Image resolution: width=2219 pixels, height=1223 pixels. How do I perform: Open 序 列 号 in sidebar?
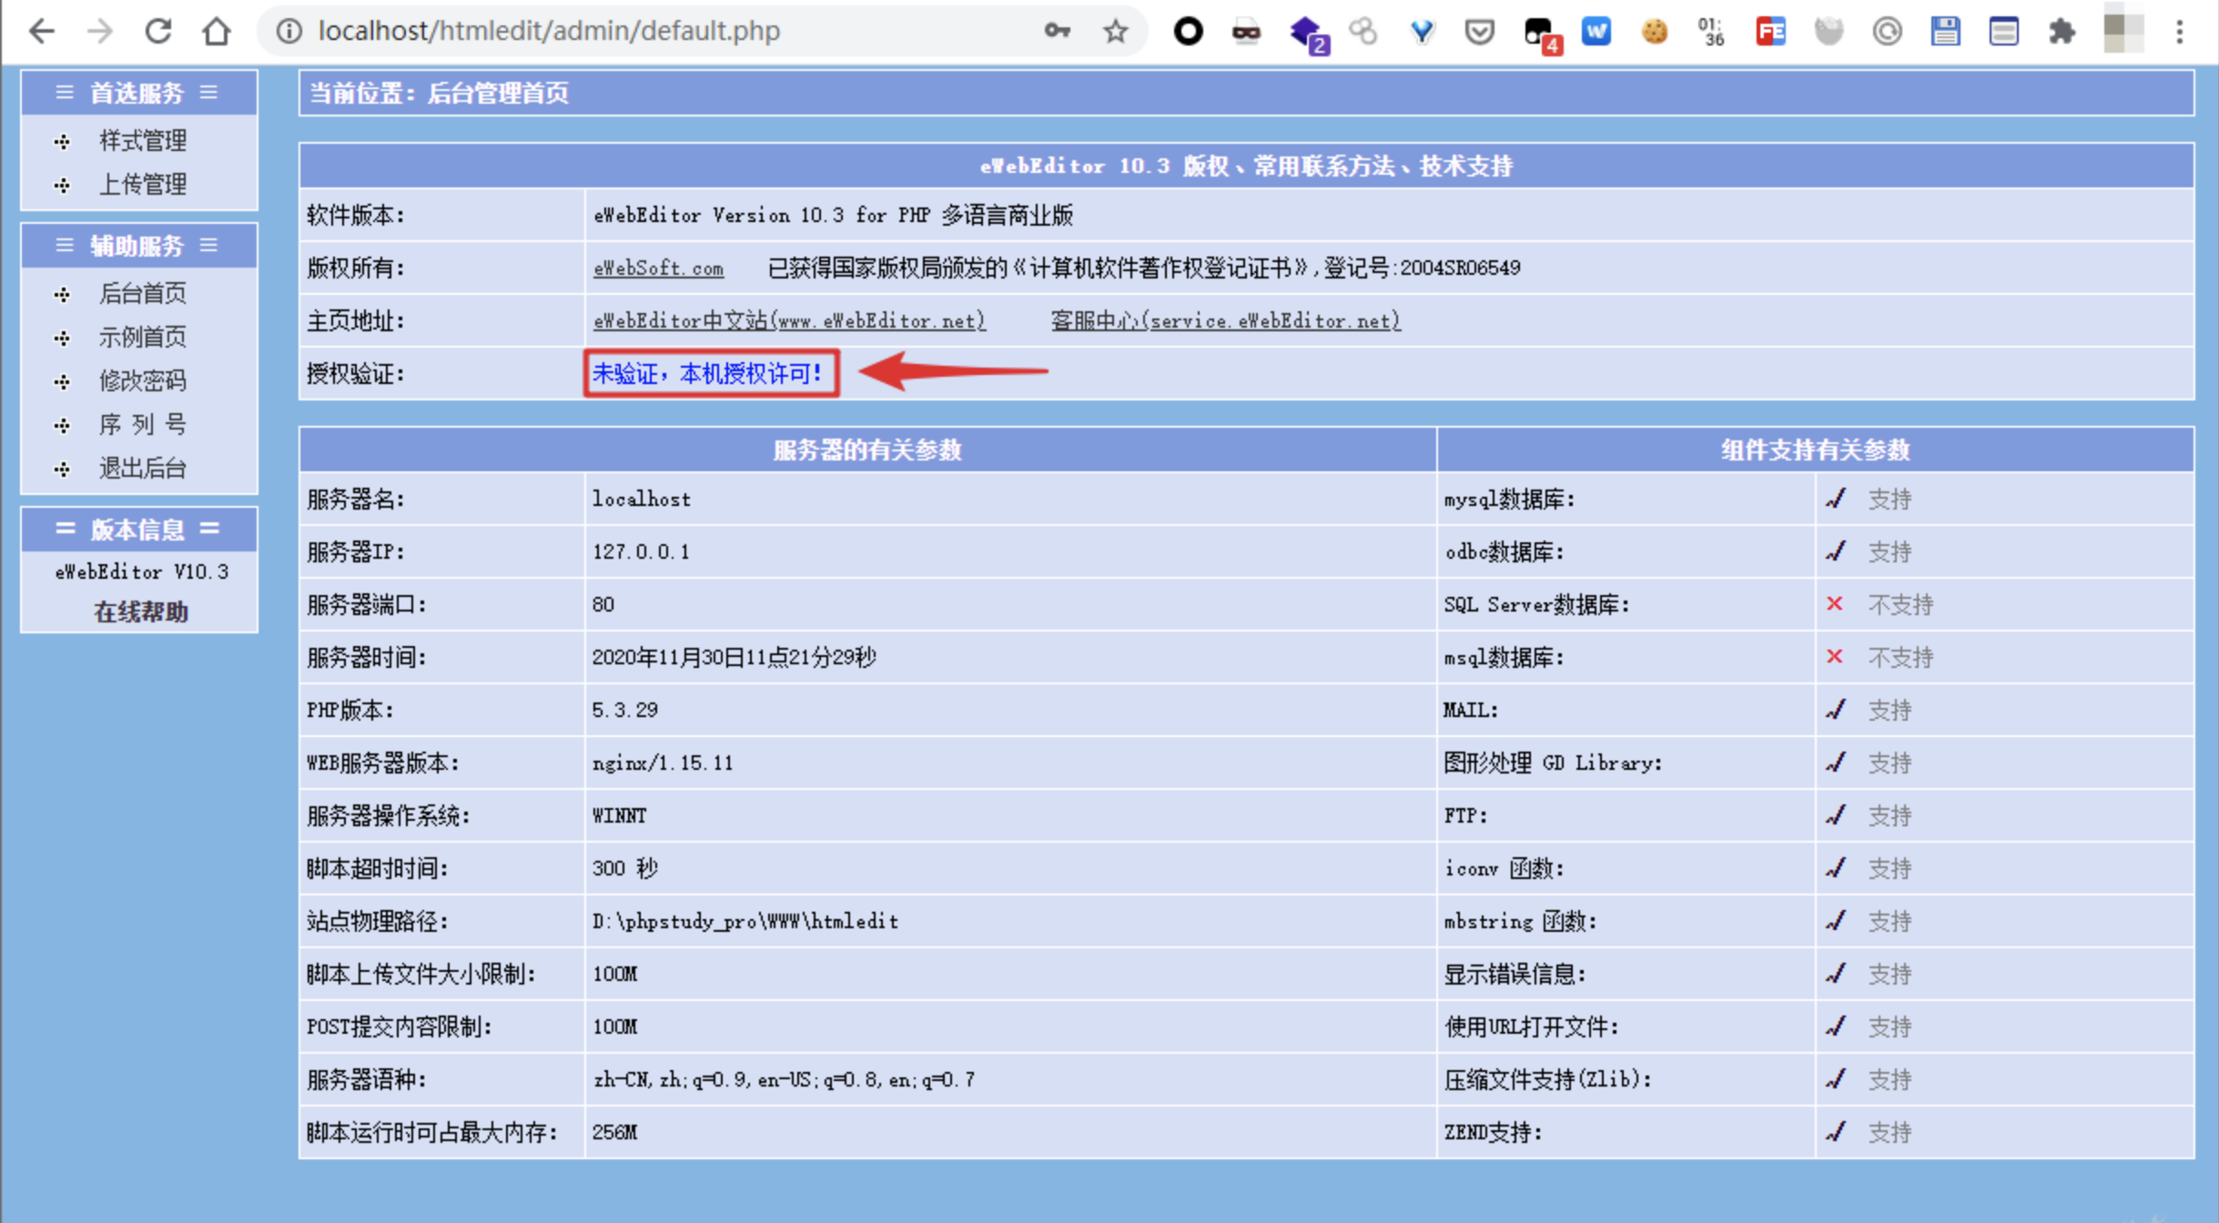click(143, 424)
